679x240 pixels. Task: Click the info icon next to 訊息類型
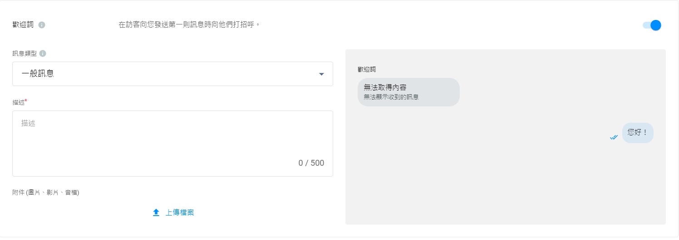pos(43,53)
